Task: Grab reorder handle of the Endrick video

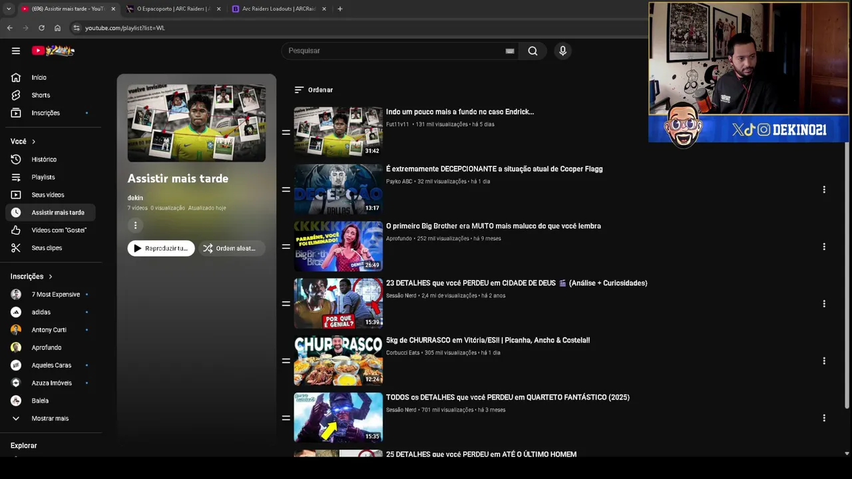Action: [x=286, y=132]
